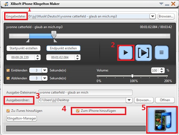This screenshot has width=179, height=135.
Task: Click the start point marker under timeline
Action: click(x=28, y=41)
